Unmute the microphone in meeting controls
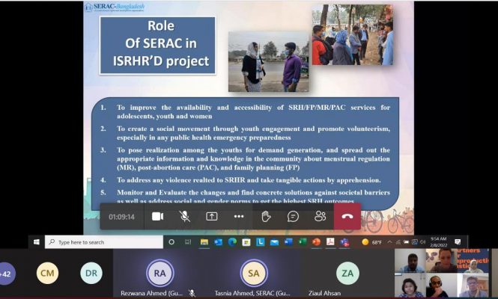Image resolution: width=498 pixels, height=299 pixels. point(184,217)
